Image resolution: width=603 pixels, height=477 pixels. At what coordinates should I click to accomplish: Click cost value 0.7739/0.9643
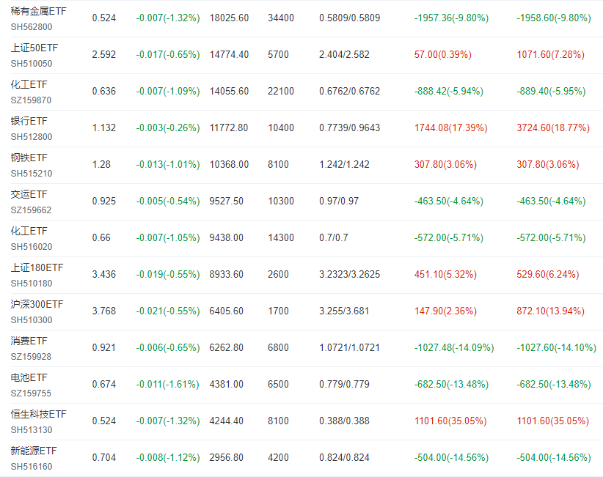coord(350,128)
